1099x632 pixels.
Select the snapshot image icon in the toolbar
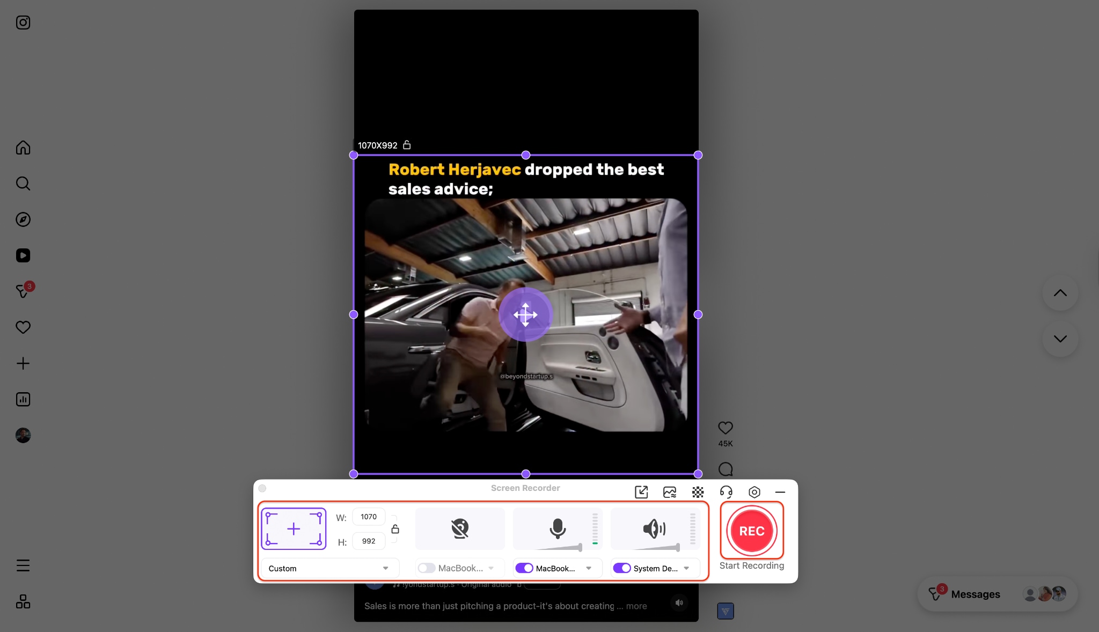click(x=669, y=492)
